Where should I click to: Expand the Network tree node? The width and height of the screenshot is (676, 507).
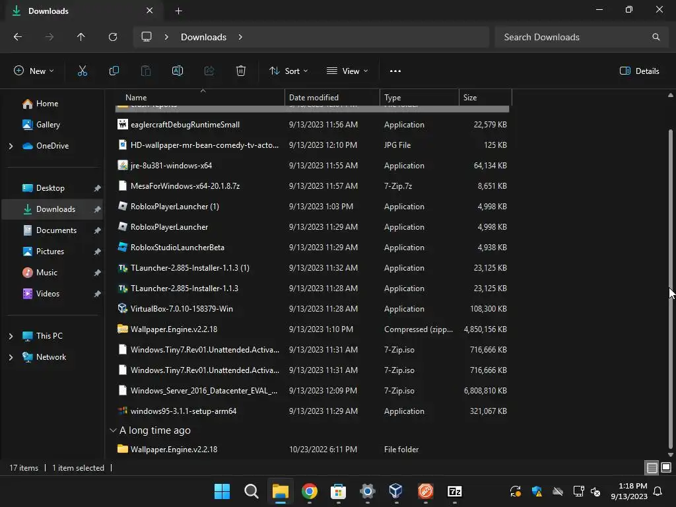11,357
